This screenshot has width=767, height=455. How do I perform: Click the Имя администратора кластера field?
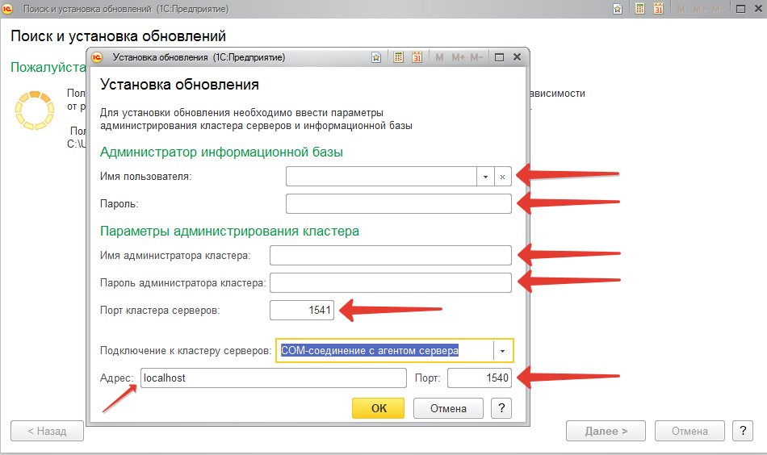click(x=391, y=256)
